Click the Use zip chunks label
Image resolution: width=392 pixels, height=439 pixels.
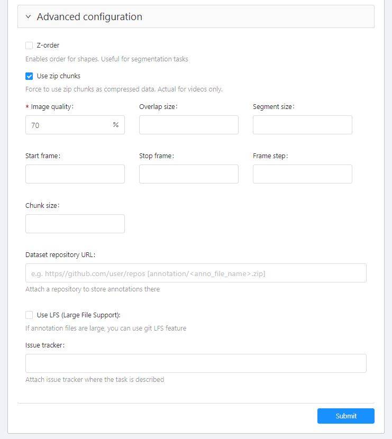[59, 76]
